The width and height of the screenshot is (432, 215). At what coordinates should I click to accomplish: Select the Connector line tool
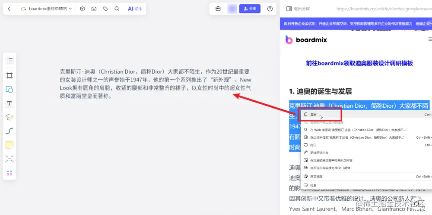tap(10, 131)
